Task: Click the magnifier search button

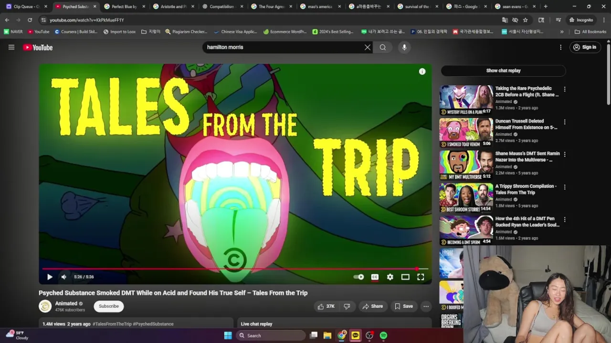Action: click(x=383, y=47)
